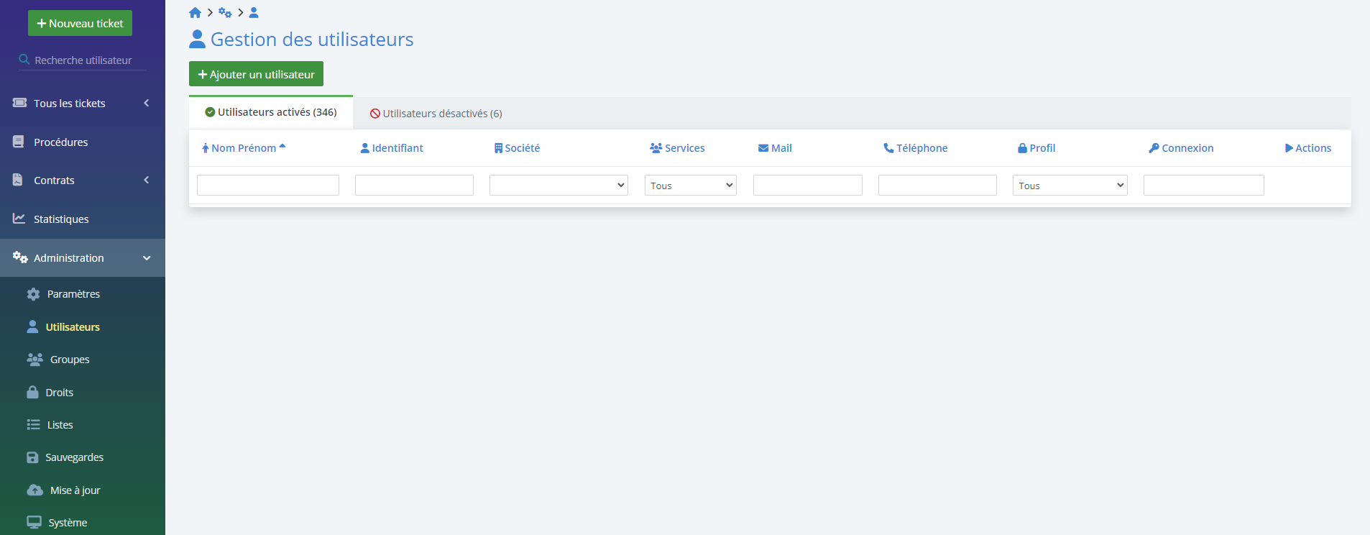Click the user icon beside Utilisateurs in sidebar

point(32,326)
